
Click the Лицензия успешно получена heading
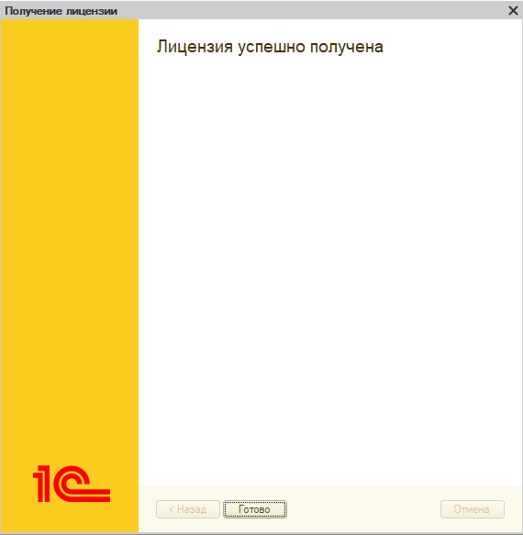[x=270, y=47]
